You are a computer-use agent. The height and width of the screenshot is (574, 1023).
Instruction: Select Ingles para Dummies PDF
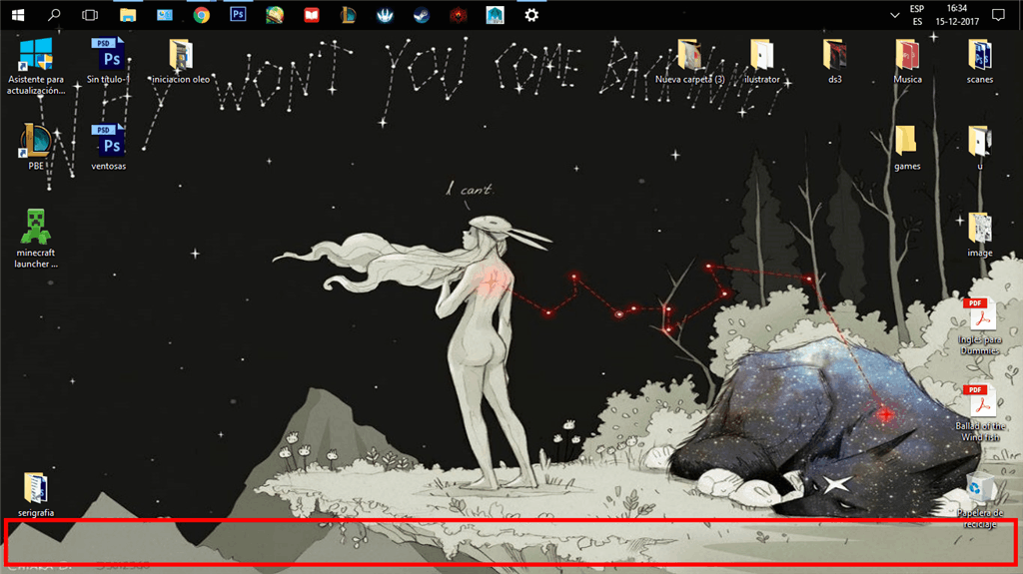pos(980,326)
